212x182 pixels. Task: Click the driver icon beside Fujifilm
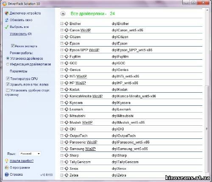pos(67,56)
